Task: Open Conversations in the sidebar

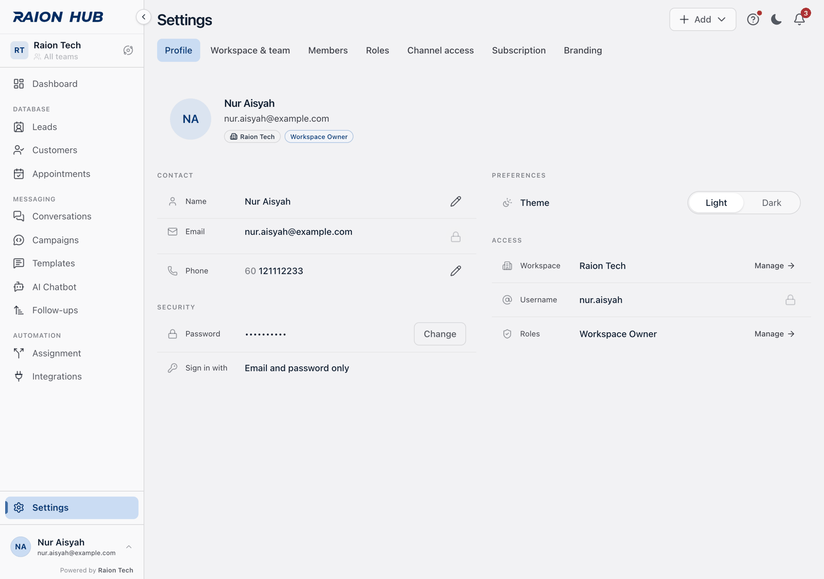Action: (x=72, y=217)
